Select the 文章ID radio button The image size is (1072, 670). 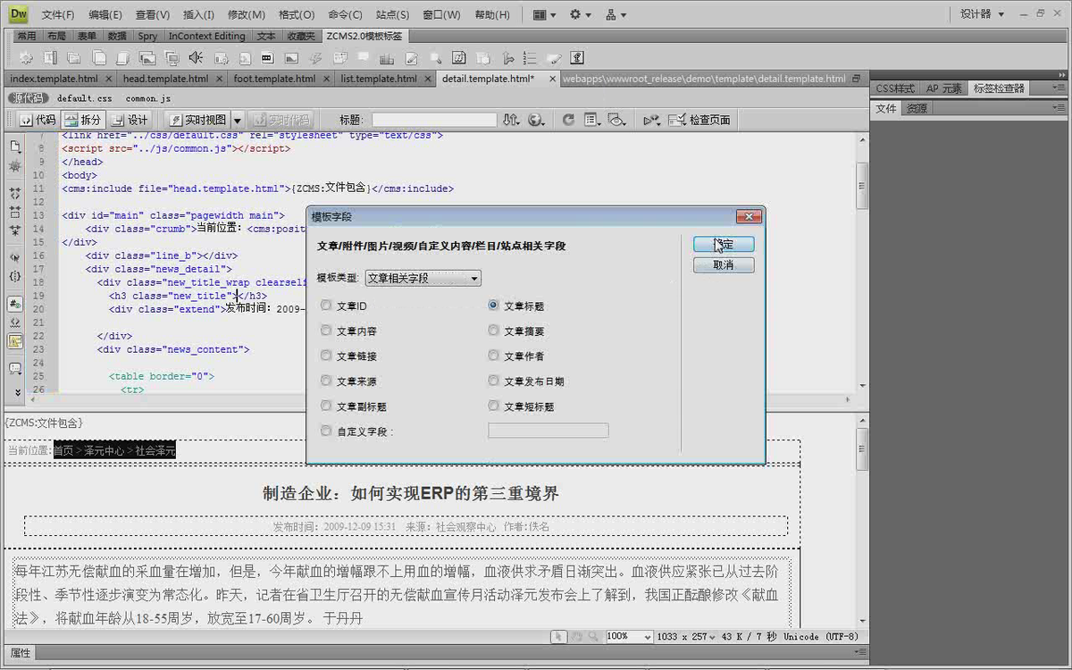[326, 305]
